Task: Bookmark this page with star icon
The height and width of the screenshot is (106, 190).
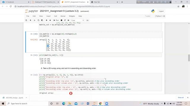Action: (178, 6)
